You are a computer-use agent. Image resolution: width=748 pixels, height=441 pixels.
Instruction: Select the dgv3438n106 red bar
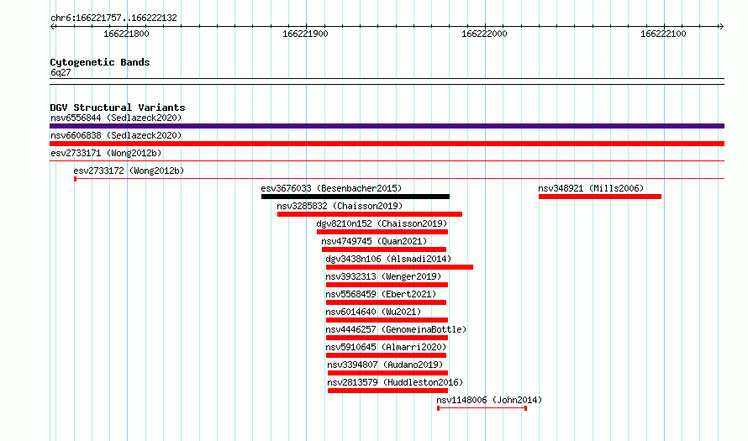click(399, 267)
